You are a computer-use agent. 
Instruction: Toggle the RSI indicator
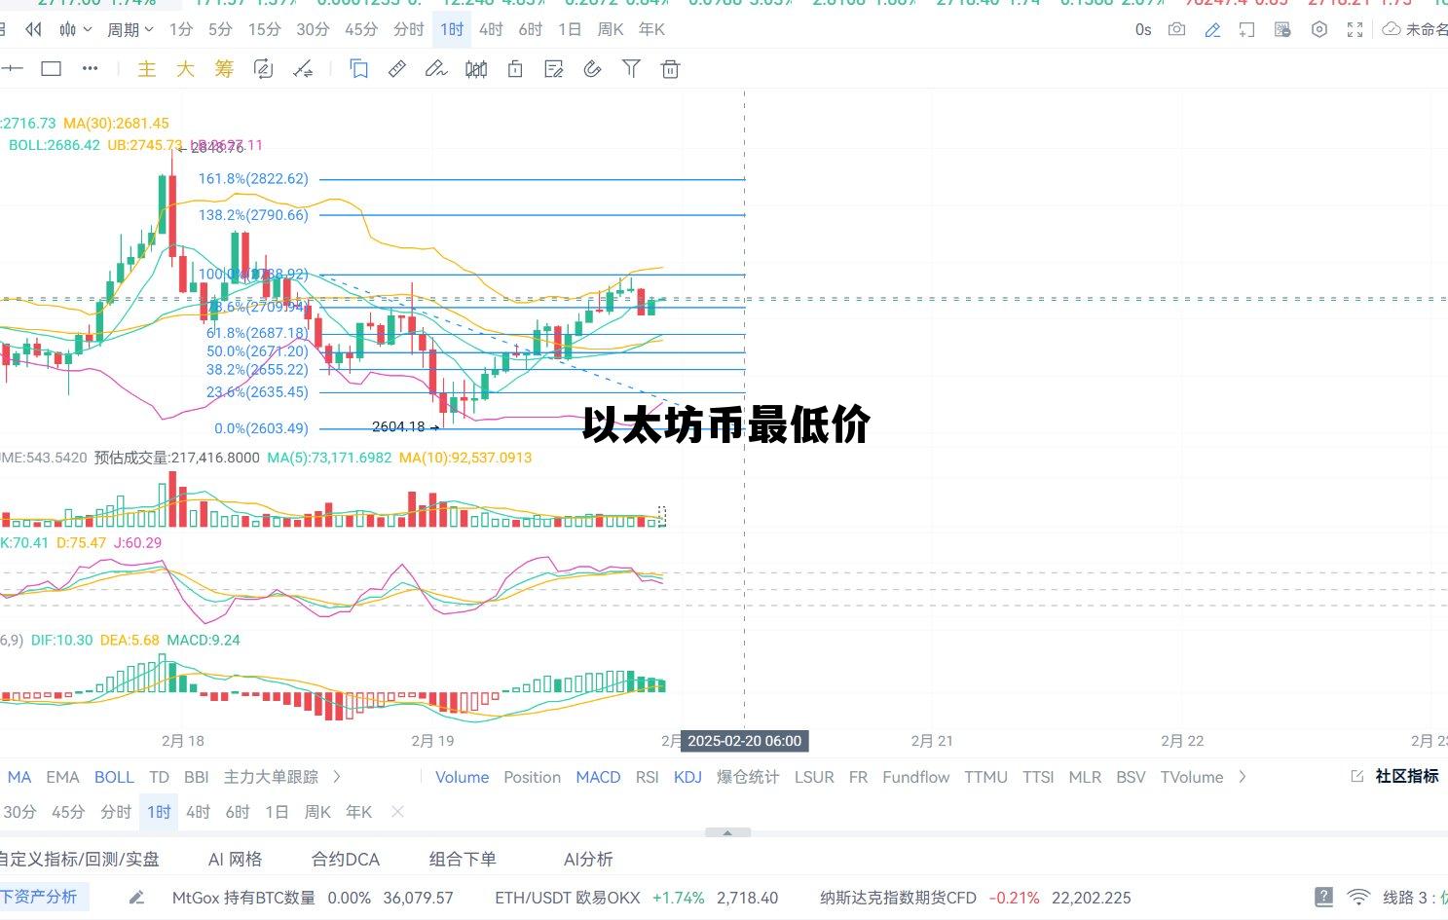(x=647, y=777)
